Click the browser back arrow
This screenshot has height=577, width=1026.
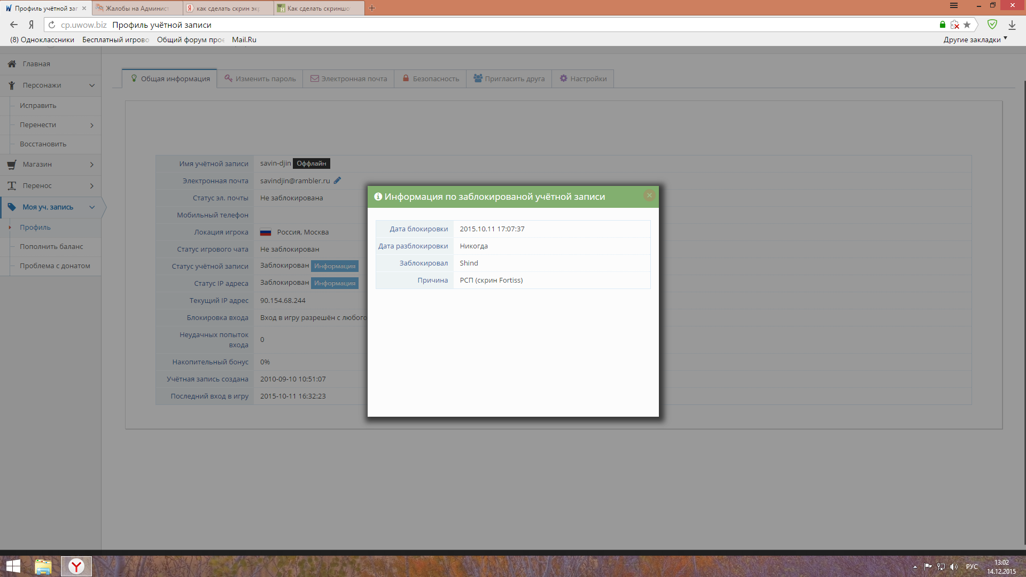click(x=14, y=25)
